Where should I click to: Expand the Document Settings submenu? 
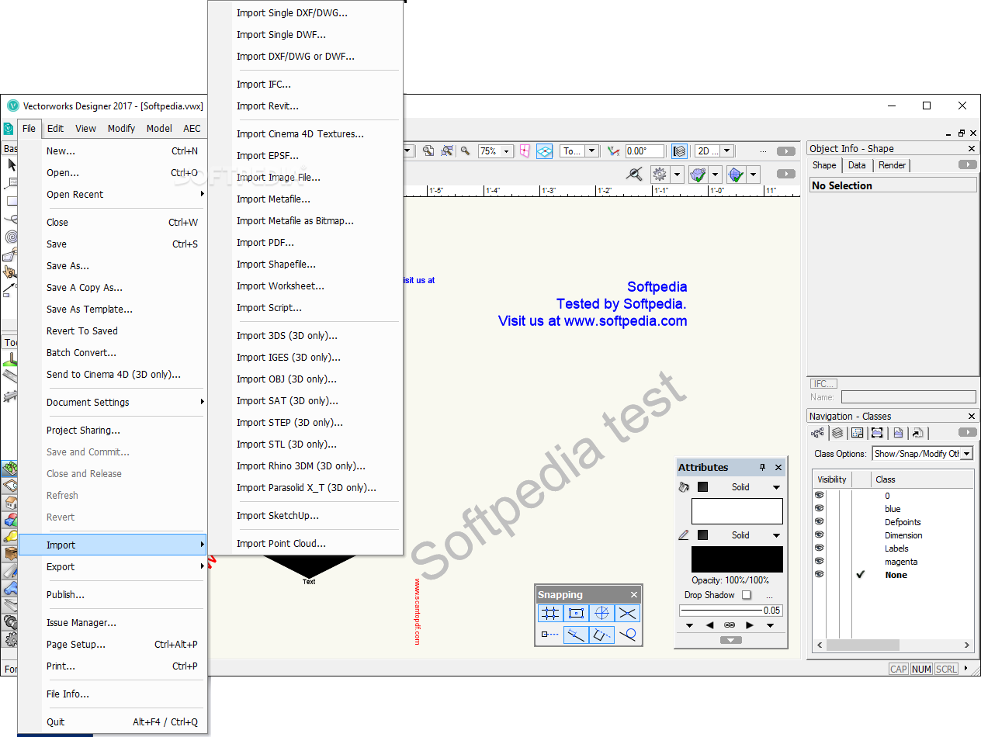(x=113, y=402)
